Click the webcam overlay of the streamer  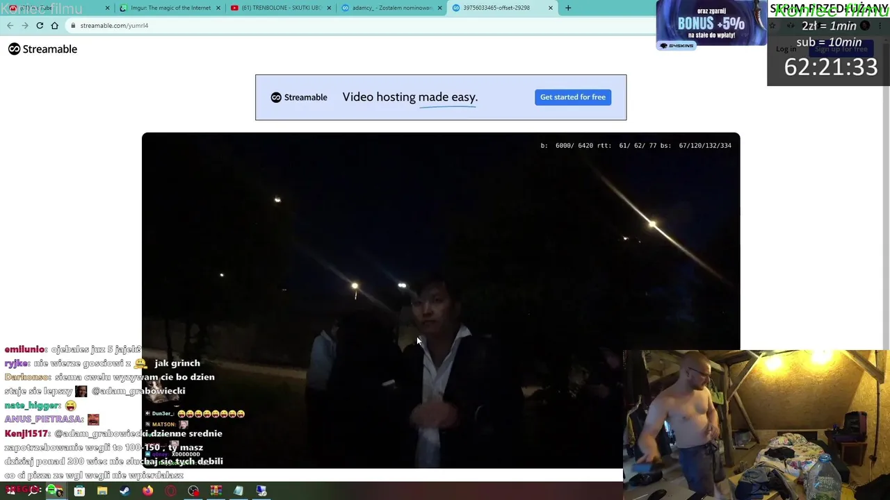756,425
